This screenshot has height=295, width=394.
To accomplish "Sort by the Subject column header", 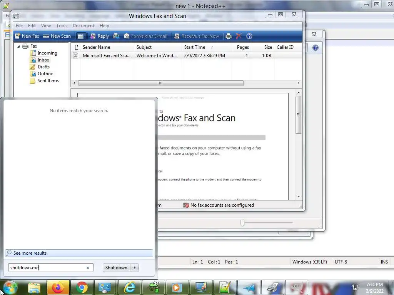I will pos(158,47).
